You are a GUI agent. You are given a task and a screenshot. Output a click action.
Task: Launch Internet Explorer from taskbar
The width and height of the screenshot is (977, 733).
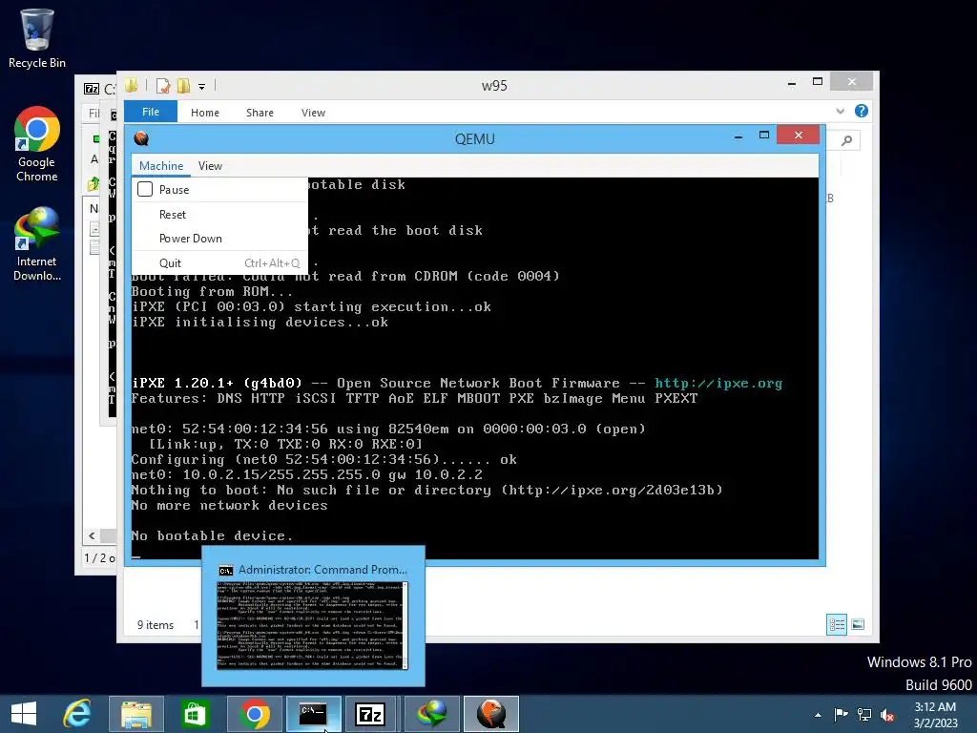click(x=78, y=714)
